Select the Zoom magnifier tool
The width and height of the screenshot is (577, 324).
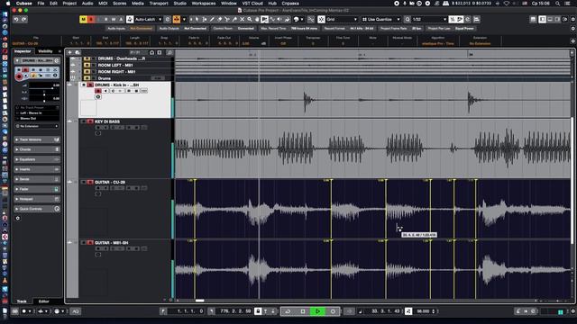coord(250,20)
